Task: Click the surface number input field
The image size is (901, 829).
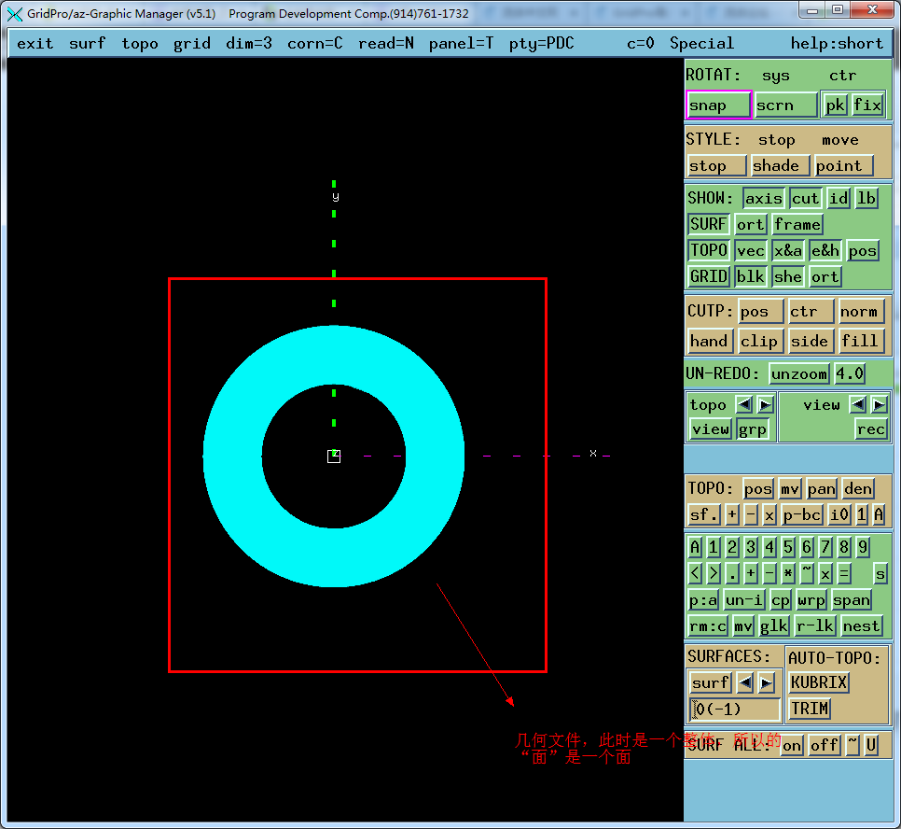Action: [x=734, y=710]
